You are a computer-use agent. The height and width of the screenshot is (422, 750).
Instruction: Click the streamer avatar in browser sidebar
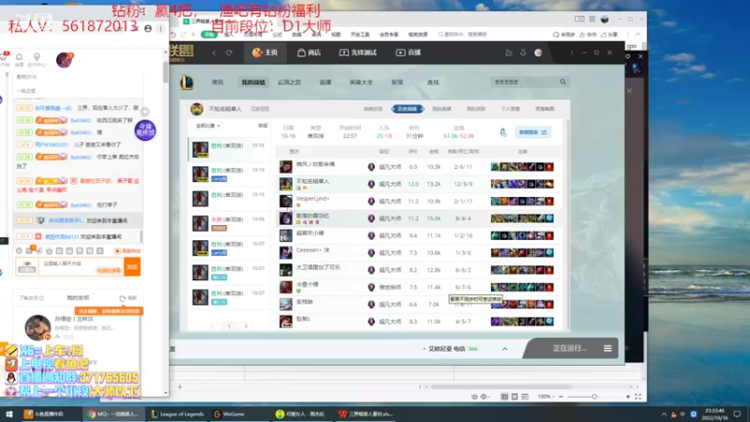coord(64,60)
